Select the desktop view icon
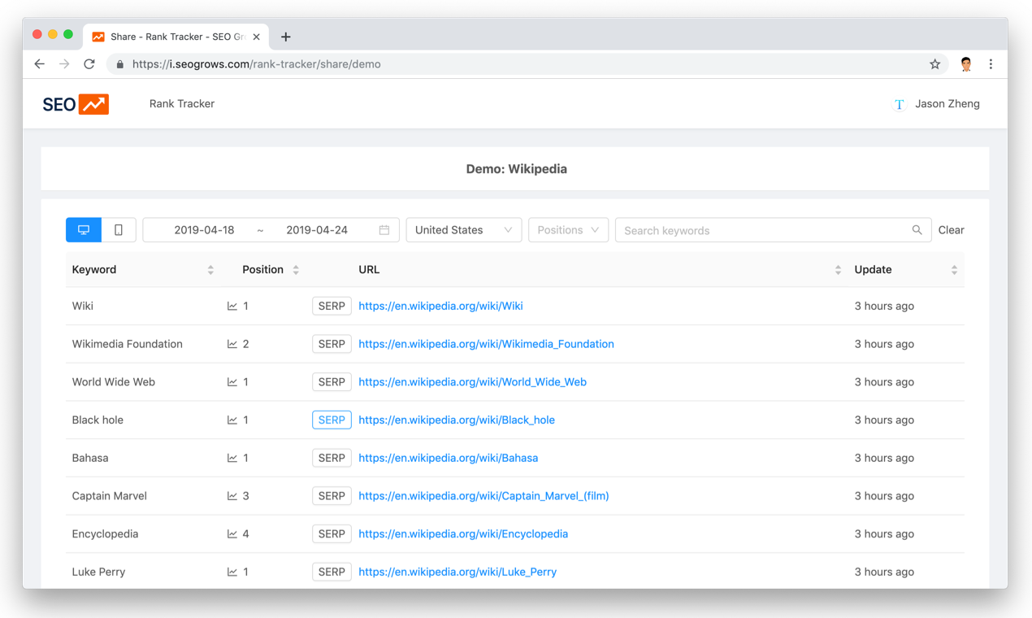 [83, 229]
